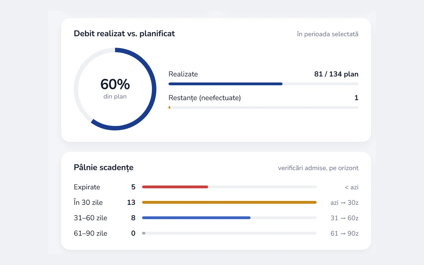Click the 61–90 zile count '0'
The width and height of the screenshot is (424, 265).
tap(133, 233)
